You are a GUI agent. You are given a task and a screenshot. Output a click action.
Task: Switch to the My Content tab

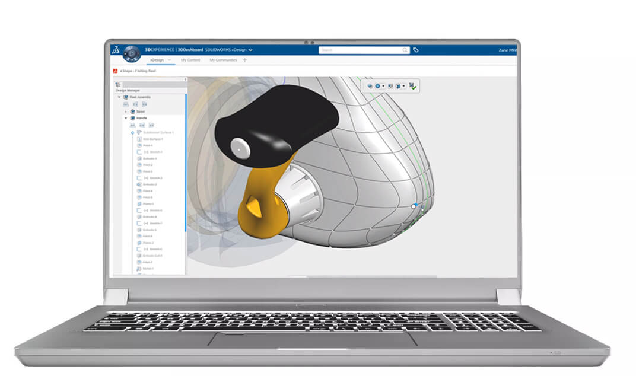click(190, 60)
